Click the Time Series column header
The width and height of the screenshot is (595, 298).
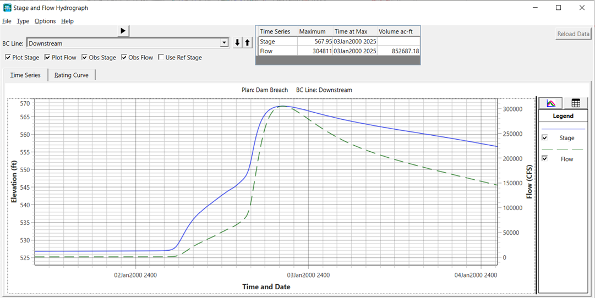278,31
